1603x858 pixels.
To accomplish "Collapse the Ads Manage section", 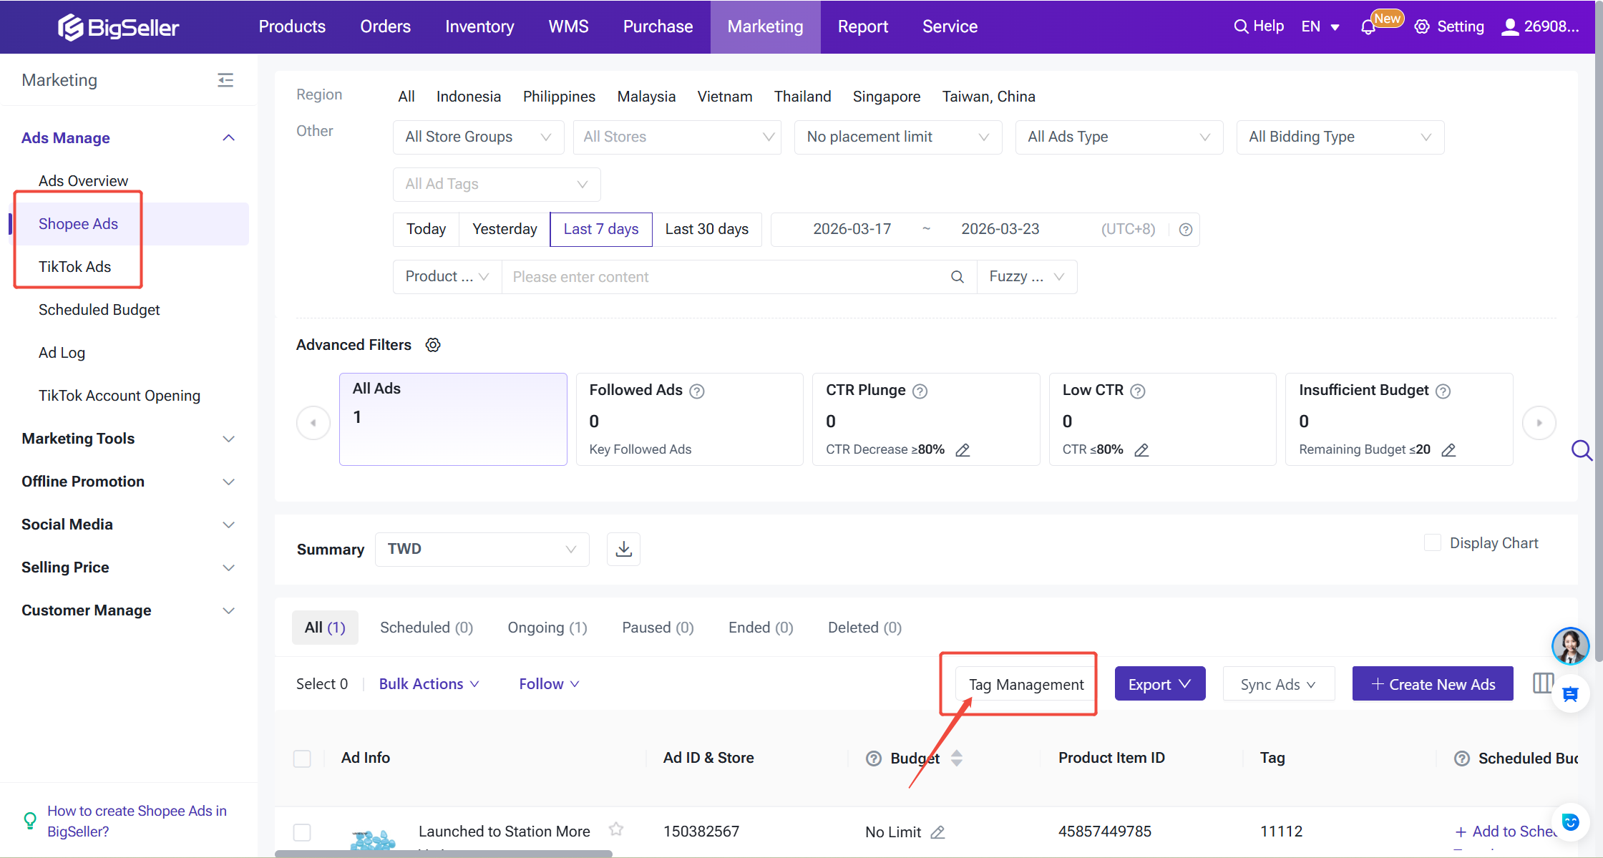I will pos(228,137).
